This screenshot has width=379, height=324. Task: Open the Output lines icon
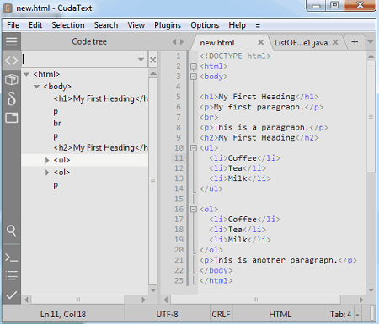point(12,275)
